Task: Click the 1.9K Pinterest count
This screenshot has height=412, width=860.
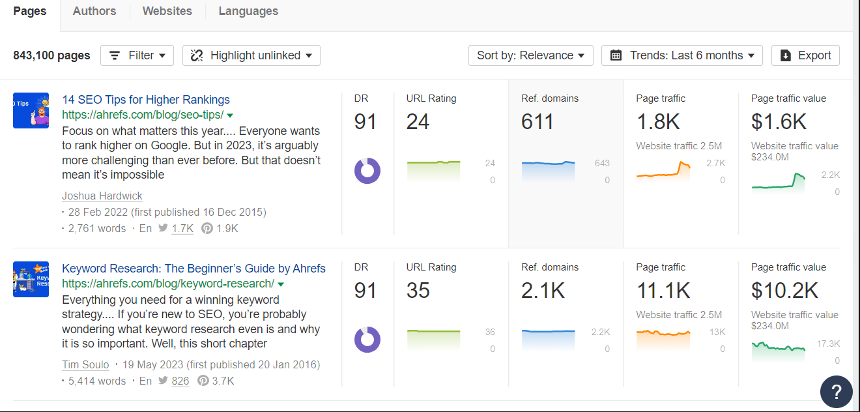Action: point(227,228)
